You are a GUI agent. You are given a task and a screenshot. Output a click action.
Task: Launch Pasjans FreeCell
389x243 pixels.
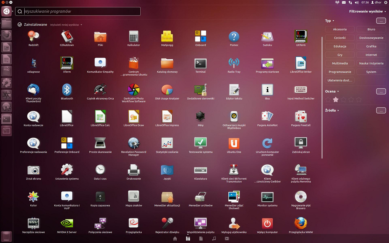(x=301, y=119)
